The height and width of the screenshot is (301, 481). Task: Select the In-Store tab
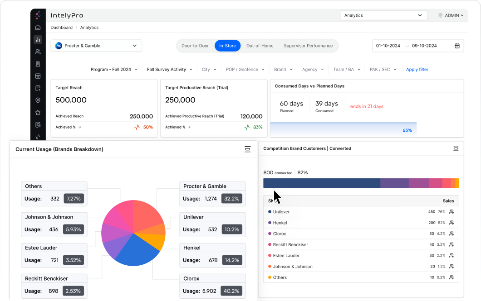coord(228,46)
